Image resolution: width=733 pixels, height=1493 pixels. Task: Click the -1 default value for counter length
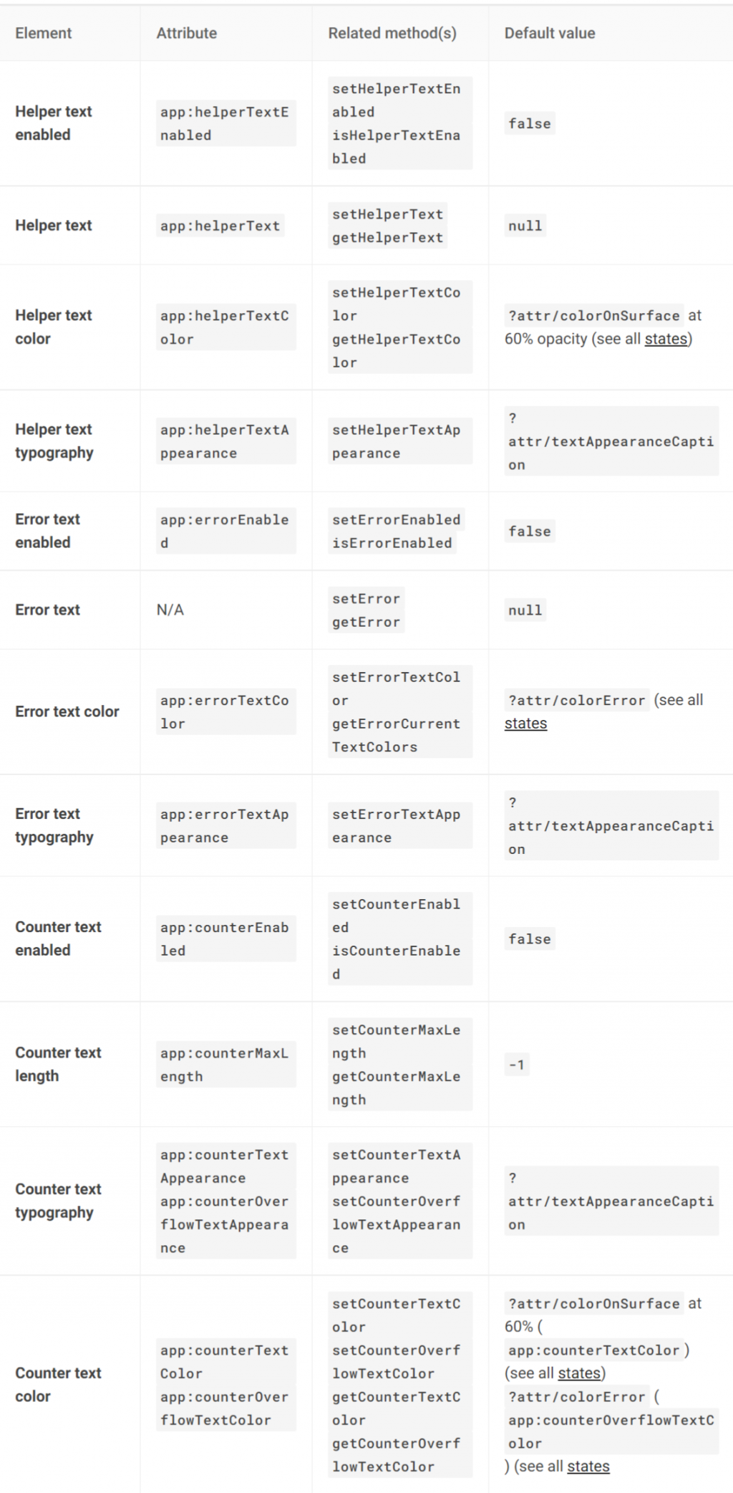(517, 1065)
